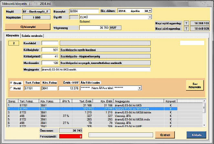Select row 1 áramdíj 03-04.hó AKG

click(92, 105)
